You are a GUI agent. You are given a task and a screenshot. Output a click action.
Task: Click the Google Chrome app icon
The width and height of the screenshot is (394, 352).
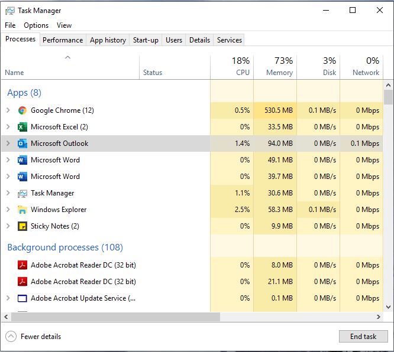(22, 110)
